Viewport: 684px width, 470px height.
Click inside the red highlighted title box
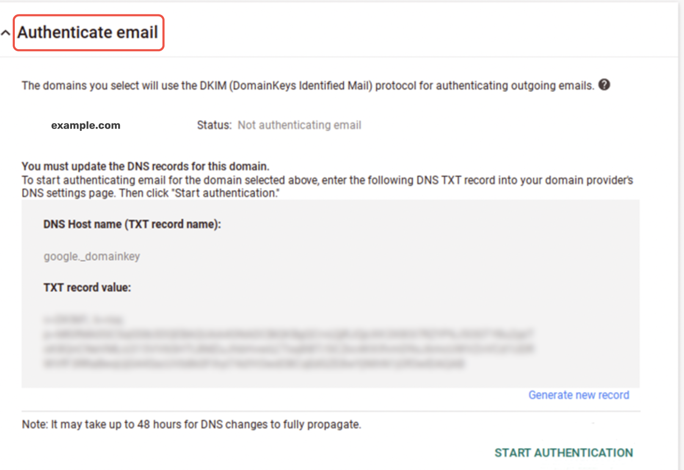(88, 32)
